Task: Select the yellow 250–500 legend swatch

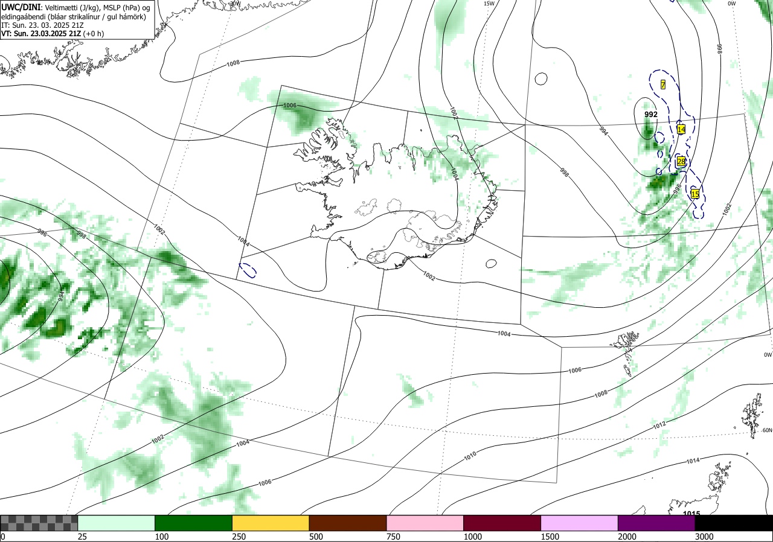Action: pos(271,523)
